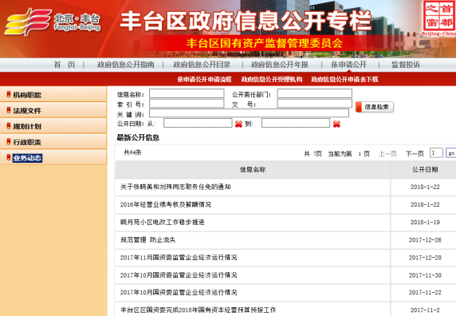Viewport: 456px width, 316px height.
Task: Open 政府信息公开受理机构 submenu link
Action: pos(272,79)
